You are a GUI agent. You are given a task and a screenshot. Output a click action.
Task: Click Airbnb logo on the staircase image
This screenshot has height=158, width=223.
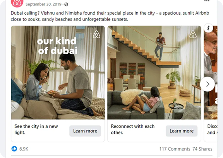tap(193, 34)
